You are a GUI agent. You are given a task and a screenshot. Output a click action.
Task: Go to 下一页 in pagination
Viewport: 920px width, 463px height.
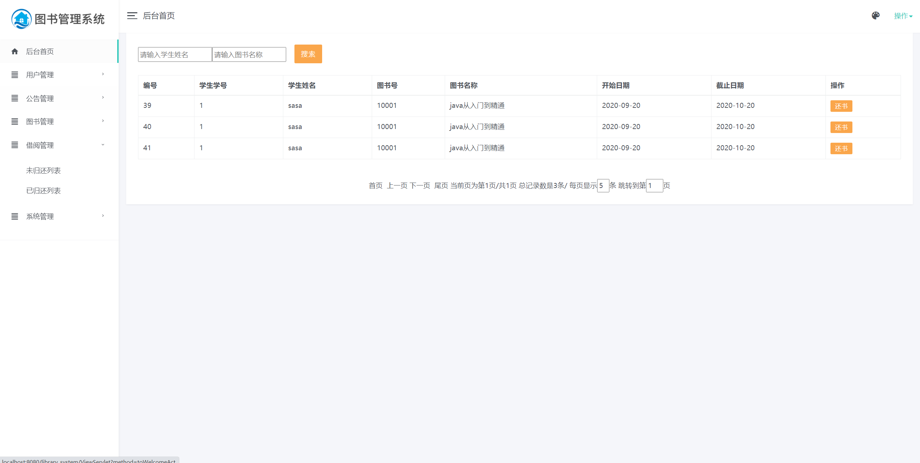420,185
